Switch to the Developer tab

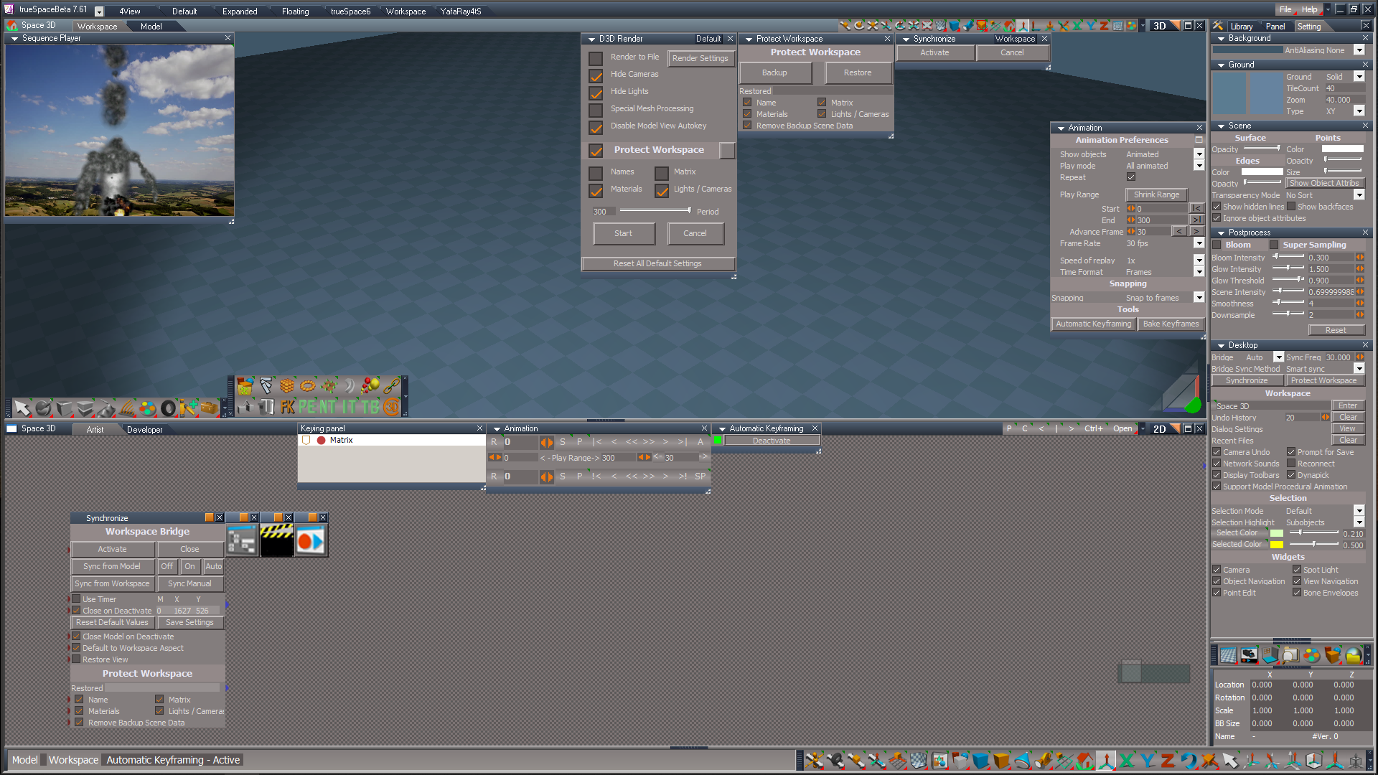pos(144,430)
